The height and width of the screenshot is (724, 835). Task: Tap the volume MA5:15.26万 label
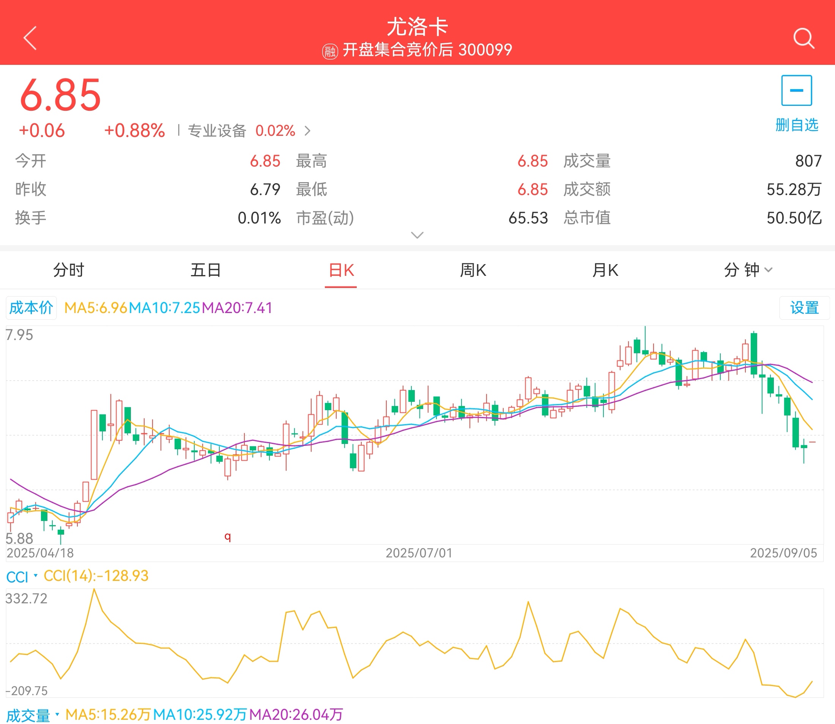(108, 714)
